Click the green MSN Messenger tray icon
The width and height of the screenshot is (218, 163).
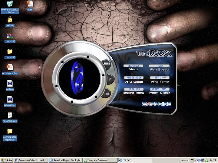coord(206,160)
